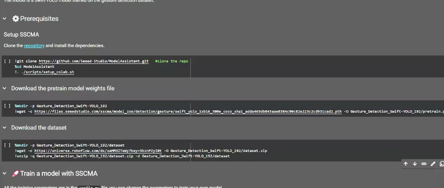Click the Setup SSCMA subheading

tap(21, 35)
